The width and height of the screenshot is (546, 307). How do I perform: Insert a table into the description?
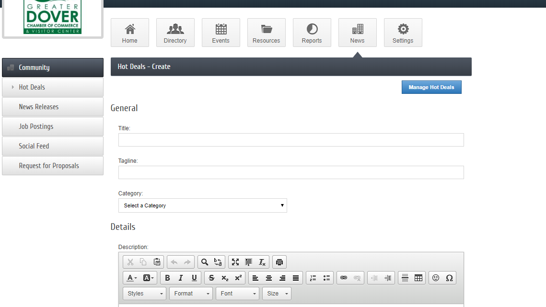point(418,278)
